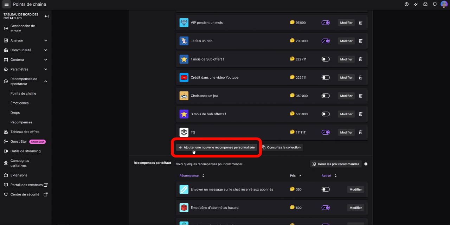Collapse 'Récompenses de spectateur' section
This screenshot has height=225, width=450.
46,82
